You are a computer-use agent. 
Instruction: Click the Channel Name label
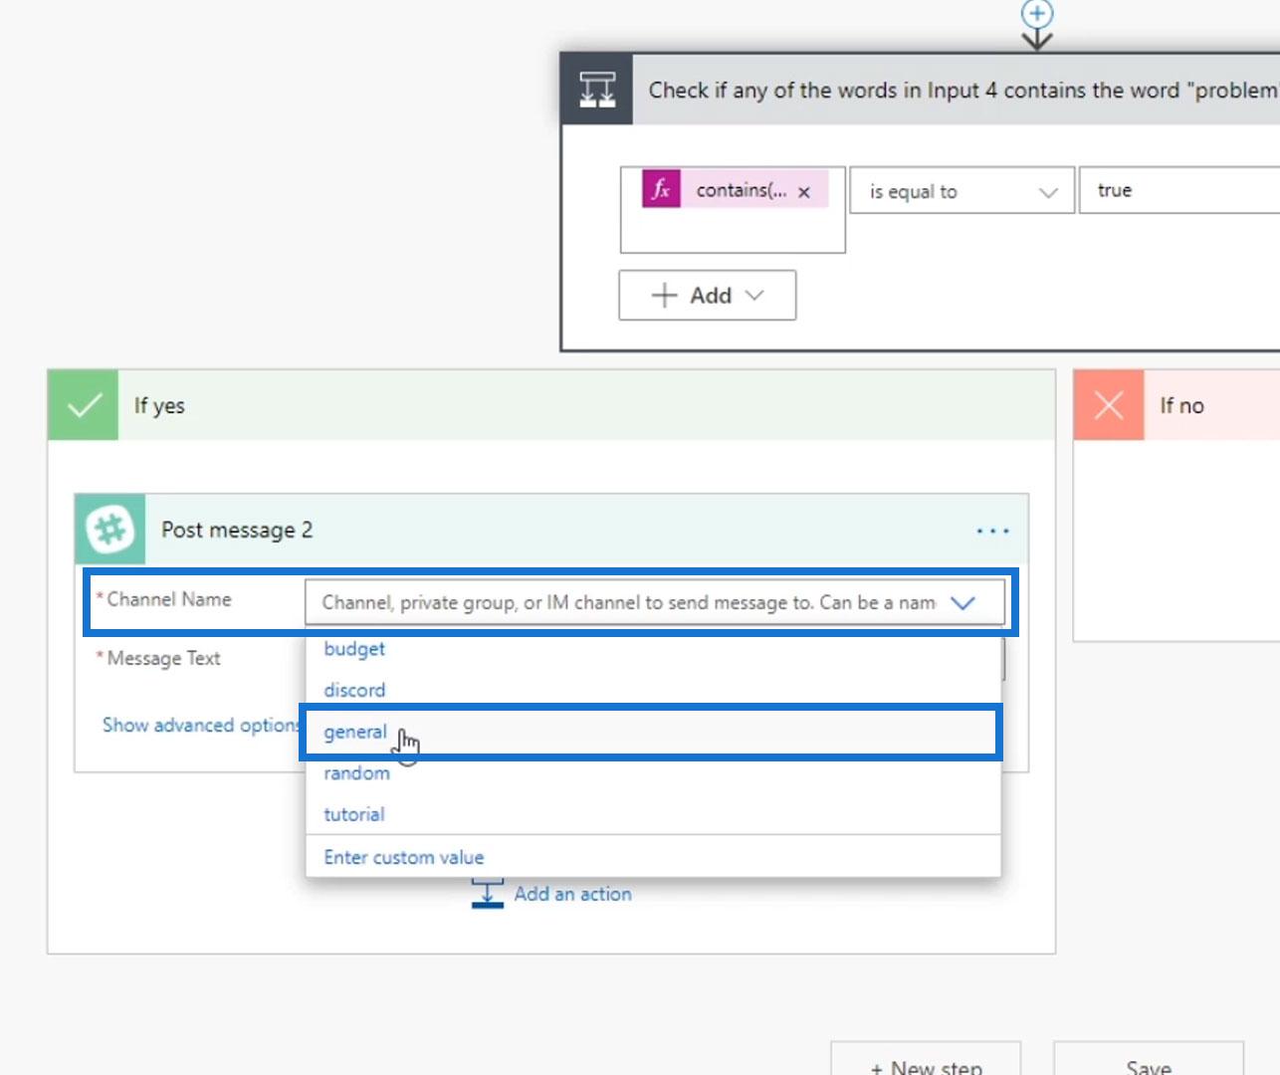[x=168, y=599]
